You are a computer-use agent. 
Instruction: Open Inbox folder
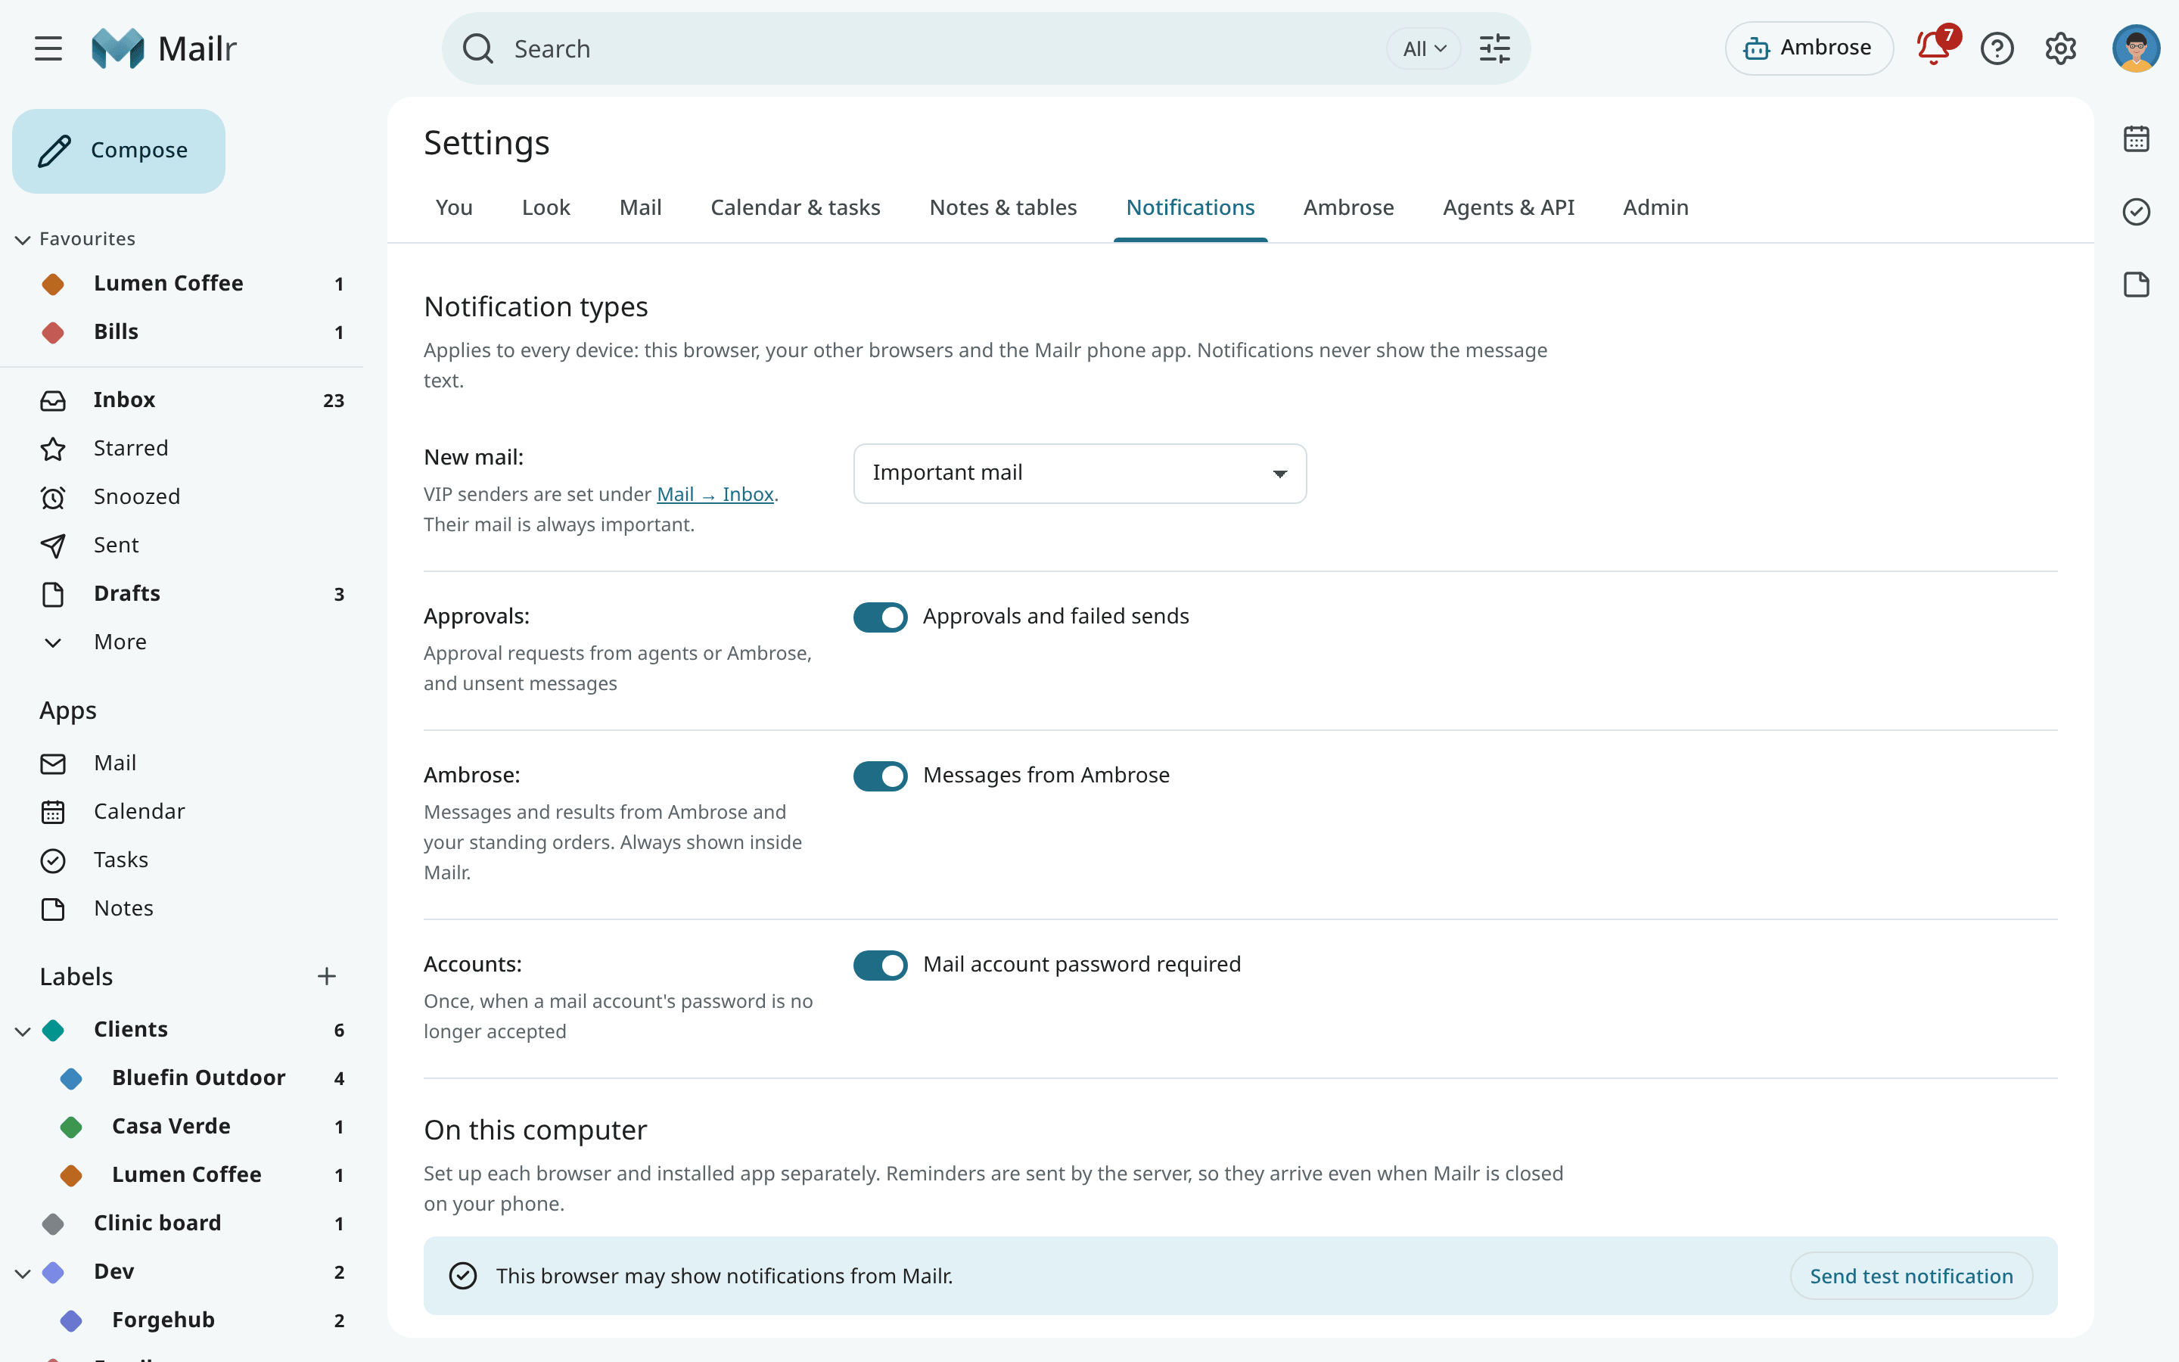click(182, 400)
